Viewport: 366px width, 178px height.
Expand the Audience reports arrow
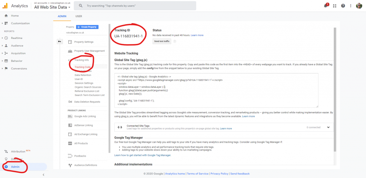coord(3,46)
